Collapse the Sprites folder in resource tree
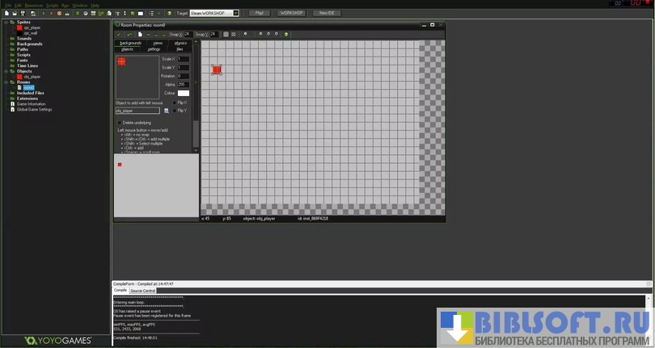 (x=5, y=22)
